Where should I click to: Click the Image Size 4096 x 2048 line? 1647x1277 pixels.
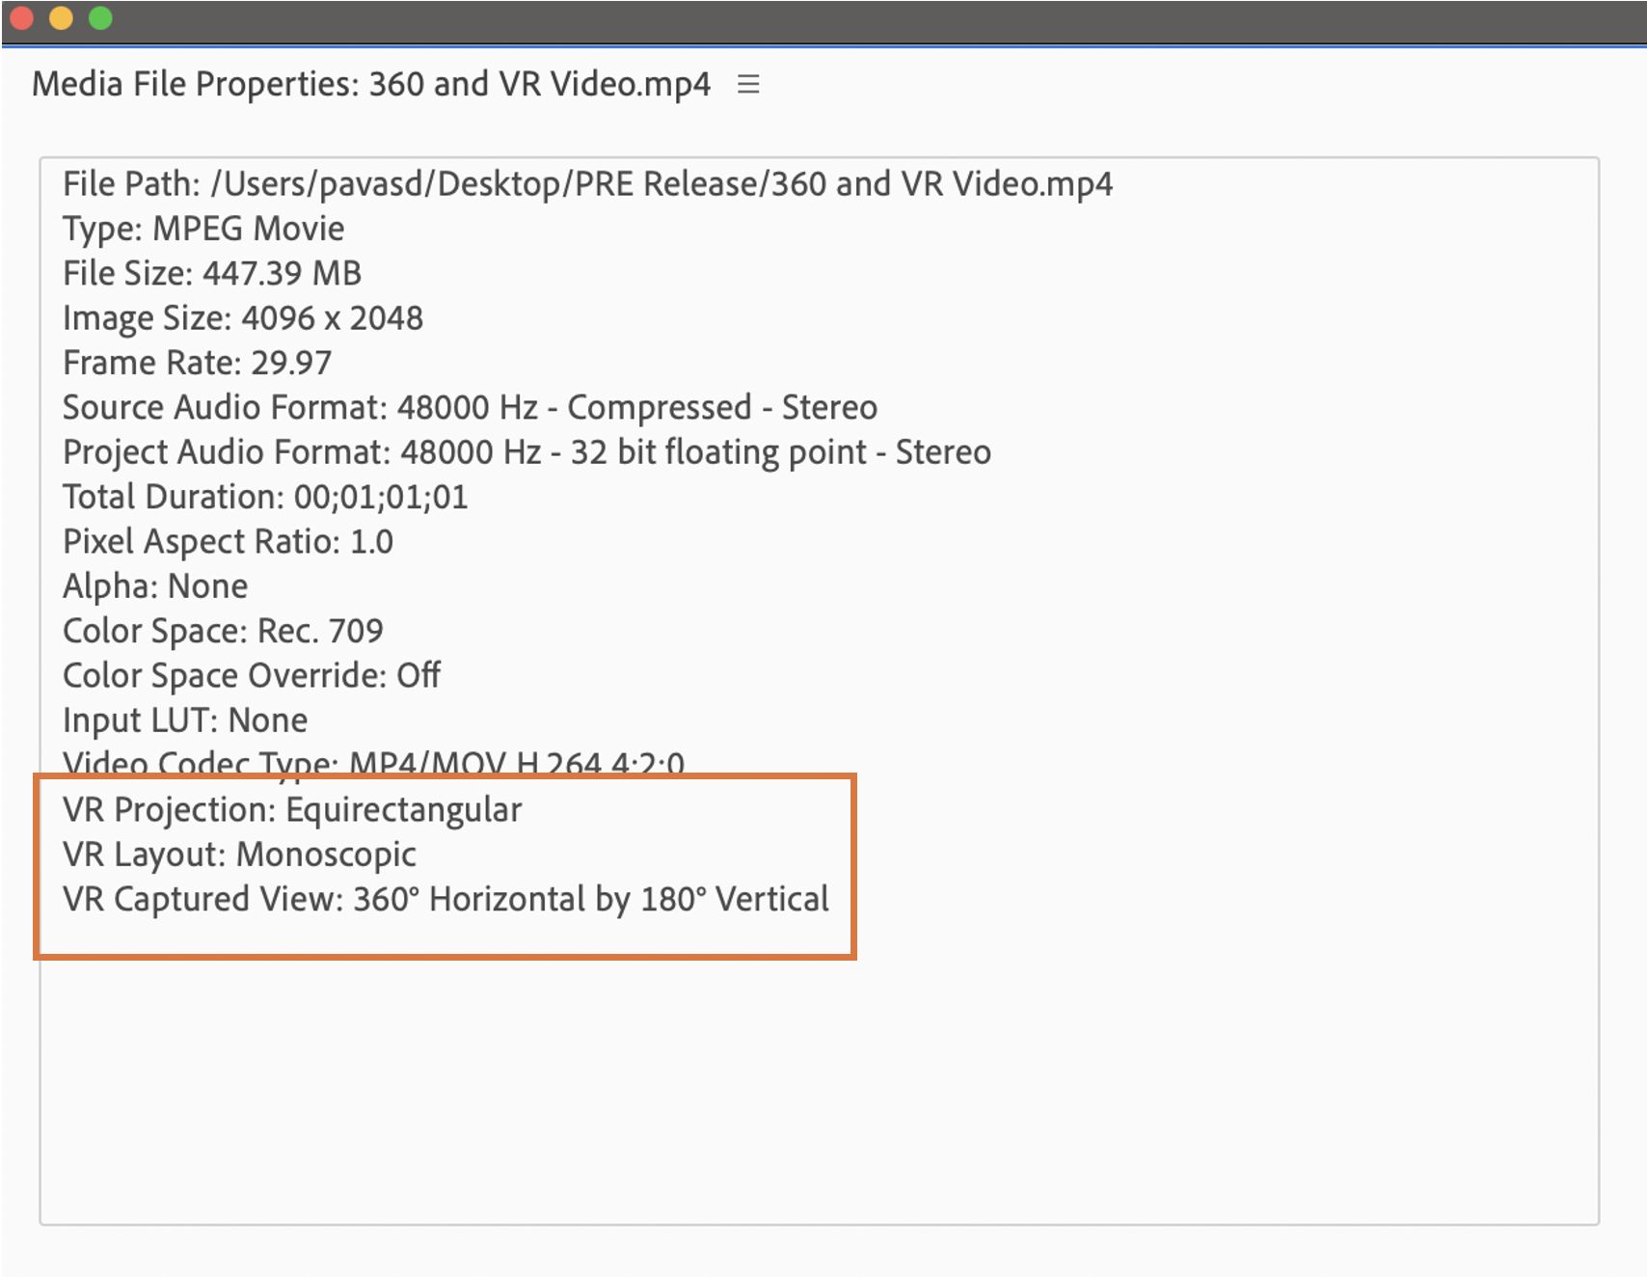click(x=243, y=318)
